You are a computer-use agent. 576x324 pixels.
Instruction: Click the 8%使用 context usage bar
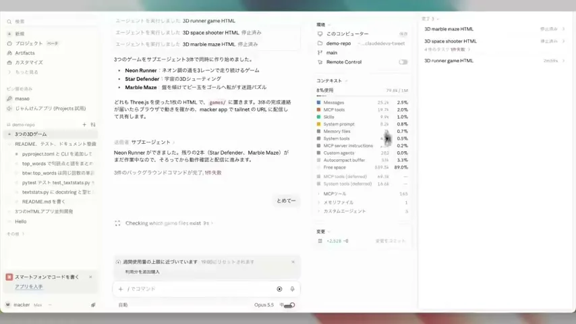pyautogui.click(x=362, y=96)
